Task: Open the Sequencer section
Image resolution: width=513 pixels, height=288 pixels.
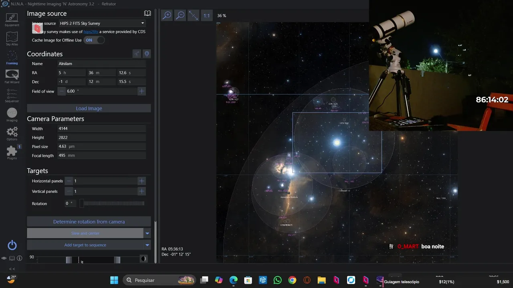Action: 12,96
